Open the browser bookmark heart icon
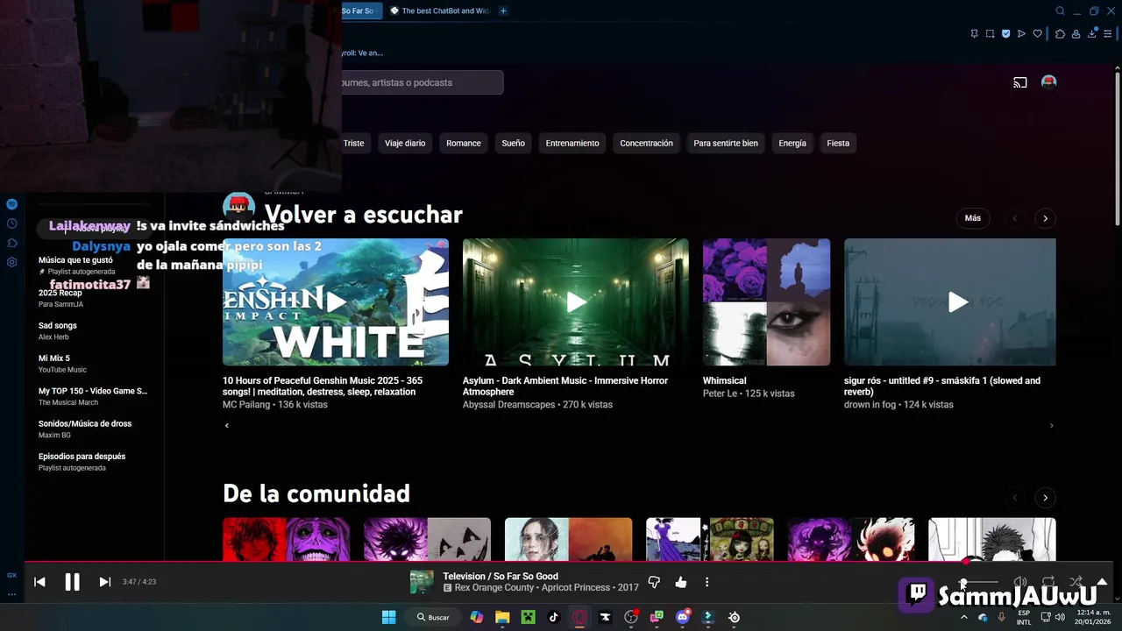This screenshot has height=631, width=1122. [1038, 34]
